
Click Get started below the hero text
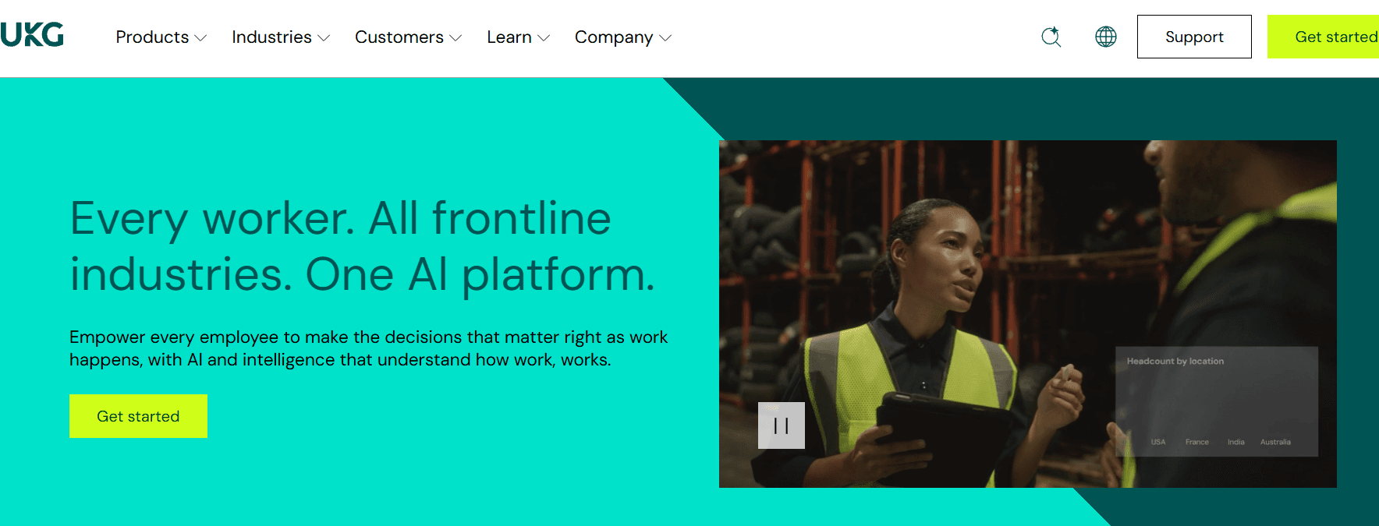pos(138,416)
